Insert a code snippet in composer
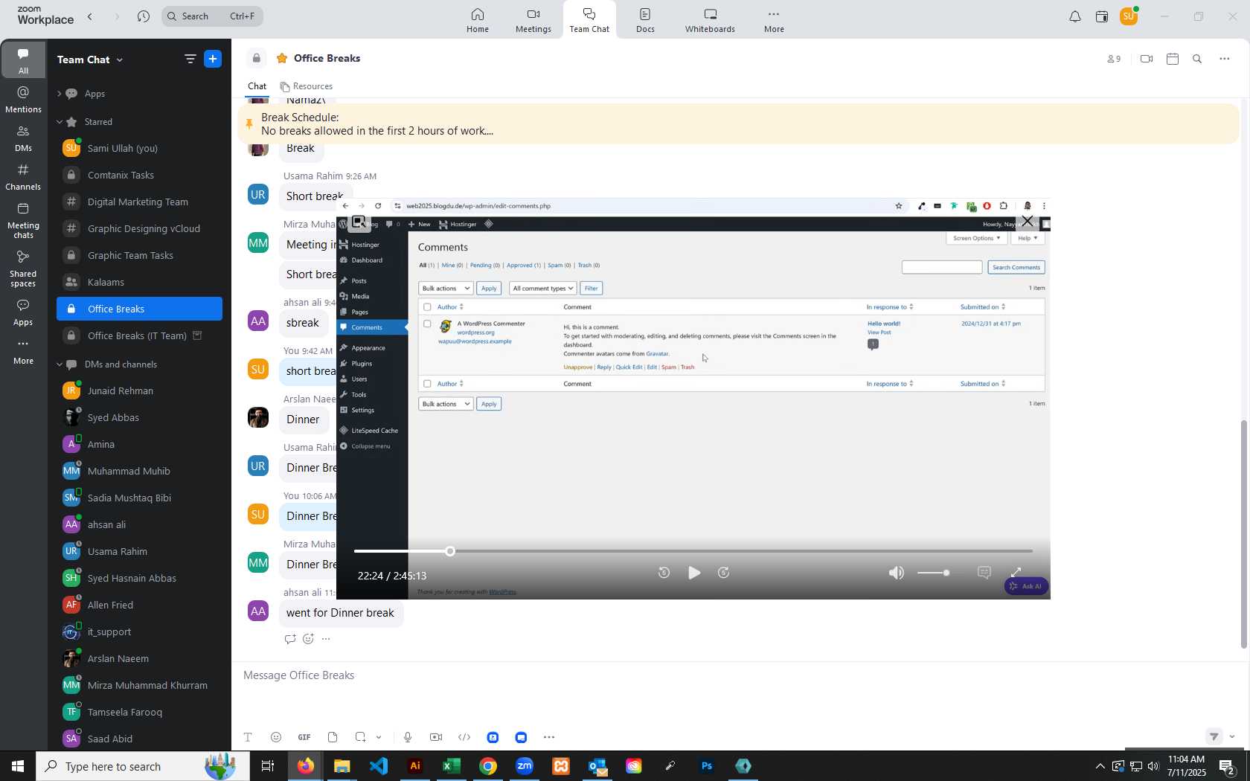1250x781 pixels. coord(464,737)
